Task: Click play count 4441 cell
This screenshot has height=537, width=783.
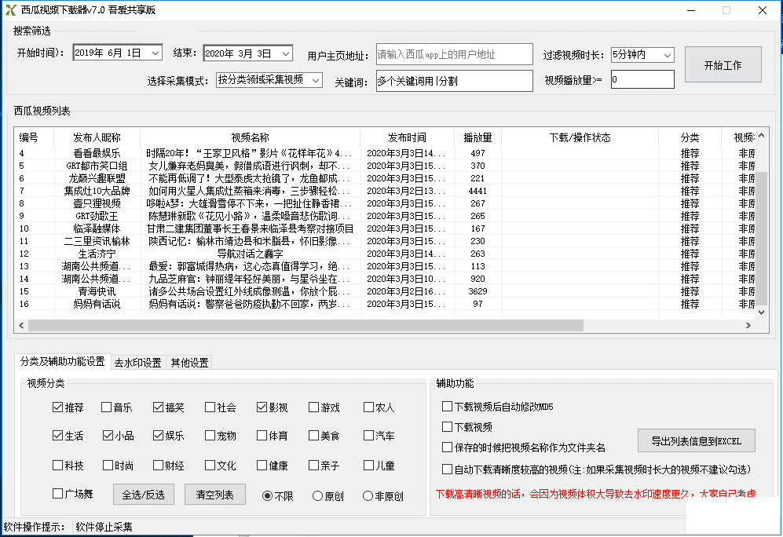Action: (478, 191)
